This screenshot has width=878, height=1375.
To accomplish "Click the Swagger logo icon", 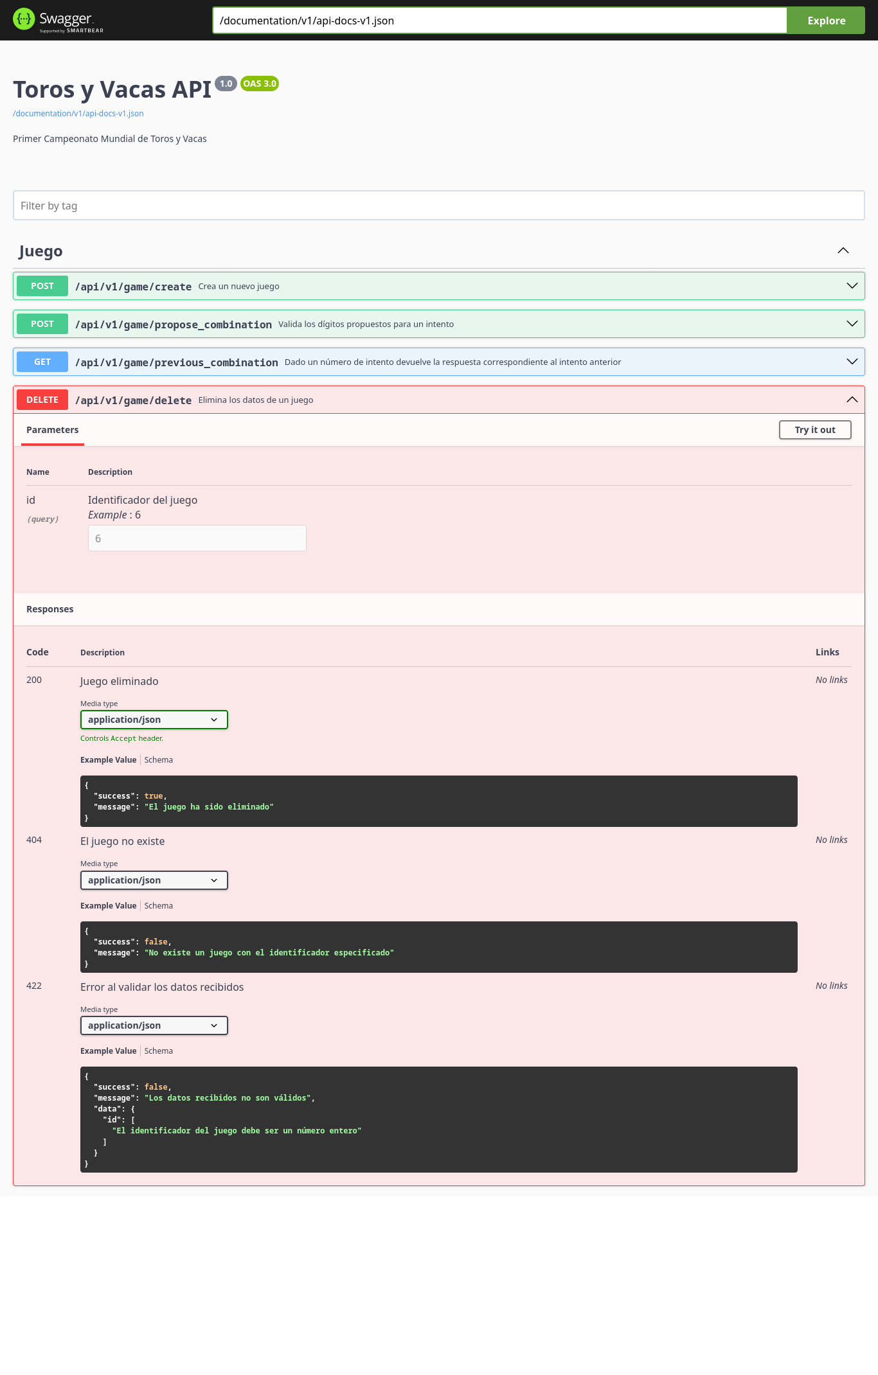I will click(x=24, y=19).
